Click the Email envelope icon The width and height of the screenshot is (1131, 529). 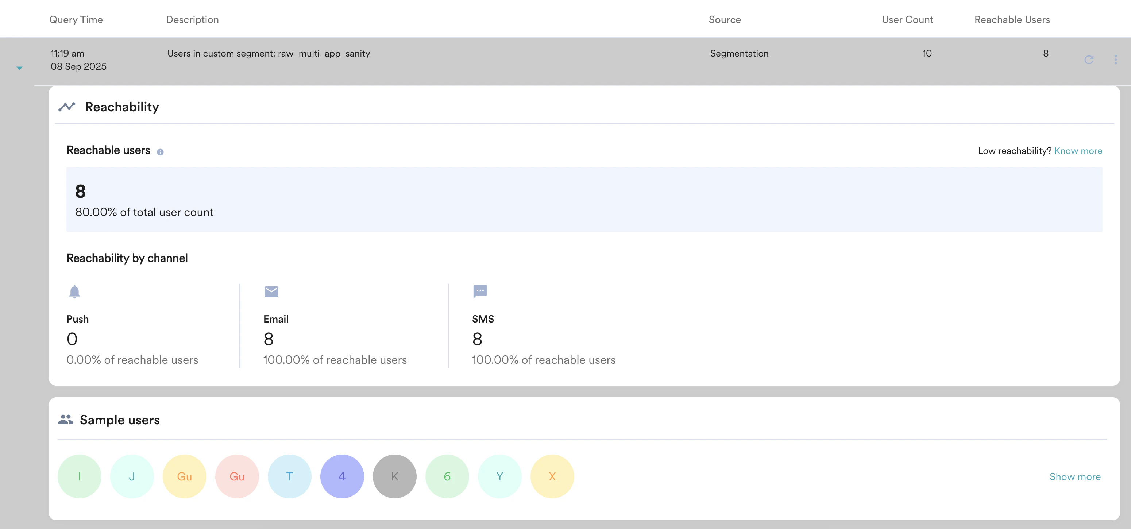271,291
